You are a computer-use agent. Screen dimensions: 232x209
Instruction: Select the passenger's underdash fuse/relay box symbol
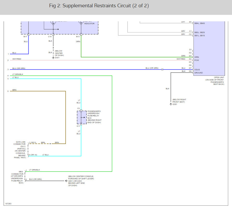coord(82,117)
